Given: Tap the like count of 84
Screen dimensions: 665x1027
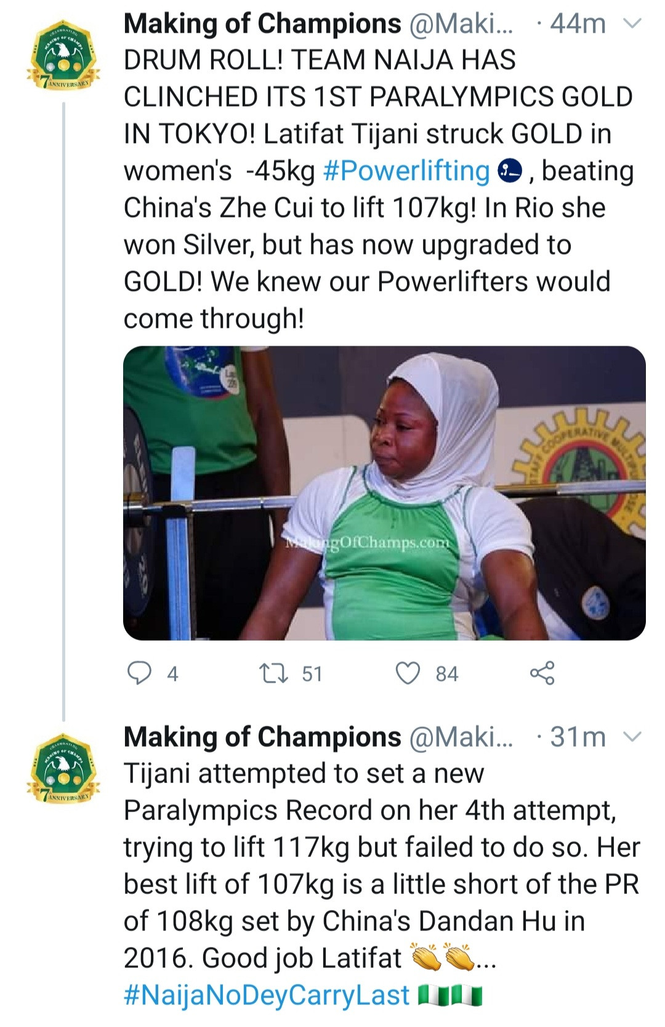Looking at the screenshot, I should click(x=447, y=674).
